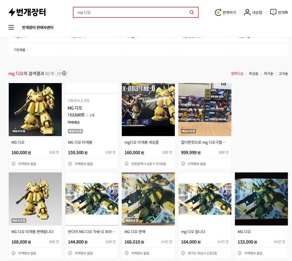Open MG 디오 133,000원 listing image
The image size is (292, 261).
pyautogui.click(x=261, y=199)
